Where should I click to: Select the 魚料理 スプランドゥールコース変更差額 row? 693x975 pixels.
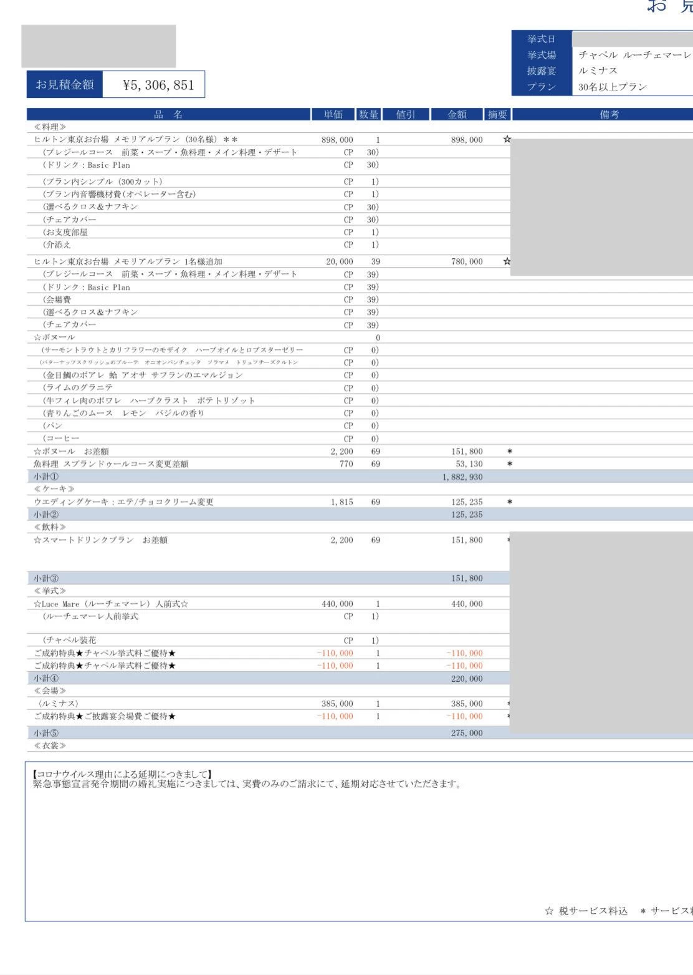pyautogui.click(x=111, y=464)
